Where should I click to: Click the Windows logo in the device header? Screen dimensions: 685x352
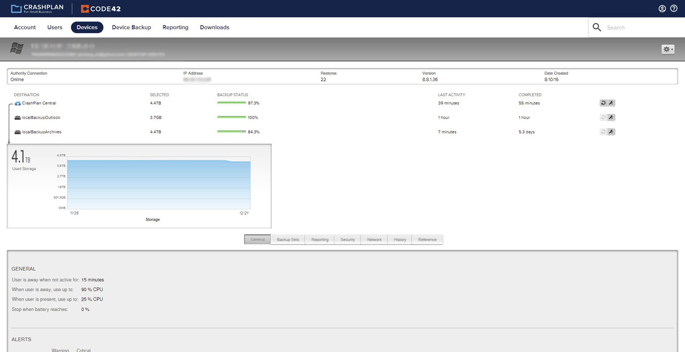pos(16,48)
